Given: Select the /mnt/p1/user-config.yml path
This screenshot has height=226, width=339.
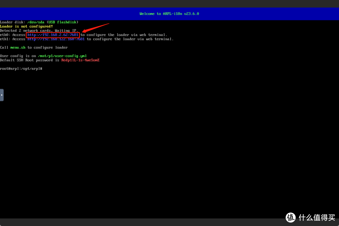Looking at the screenshot, I should 62,56.
